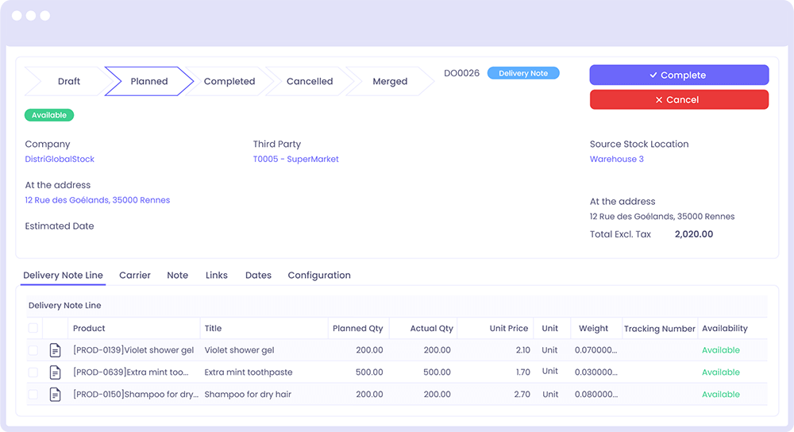Click the Estimated Date field label

pyautogui.click(x=60, y=226)
